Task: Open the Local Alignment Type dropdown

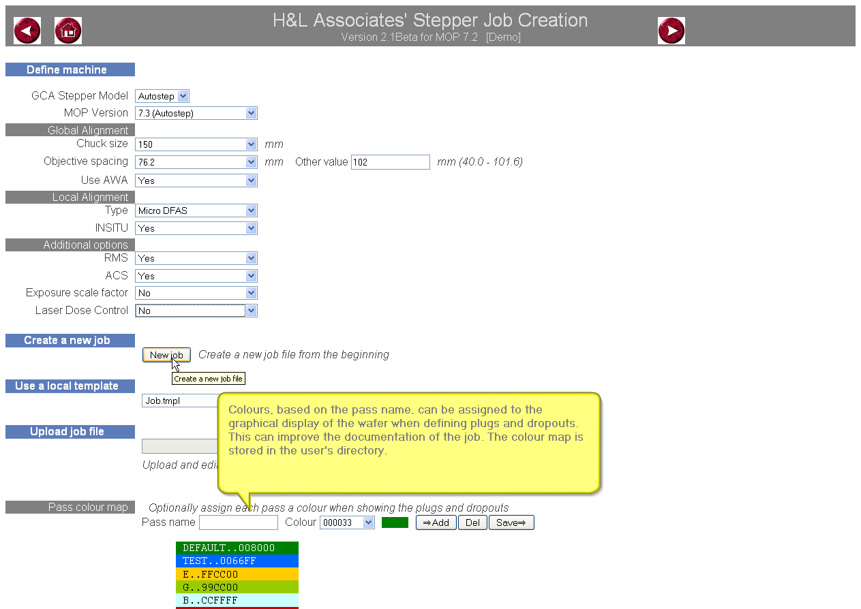Action: [196, 210]
